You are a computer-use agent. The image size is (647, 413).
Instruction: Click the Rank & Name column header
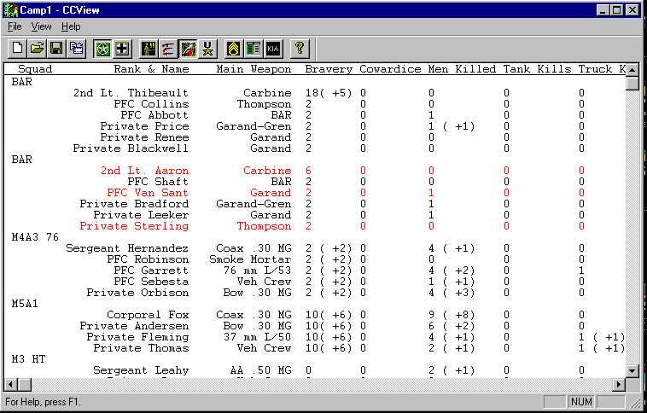click(151, 69)
